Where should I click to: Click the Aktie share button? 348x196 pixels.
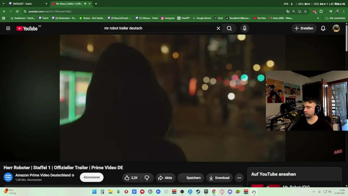coord(165,178)
